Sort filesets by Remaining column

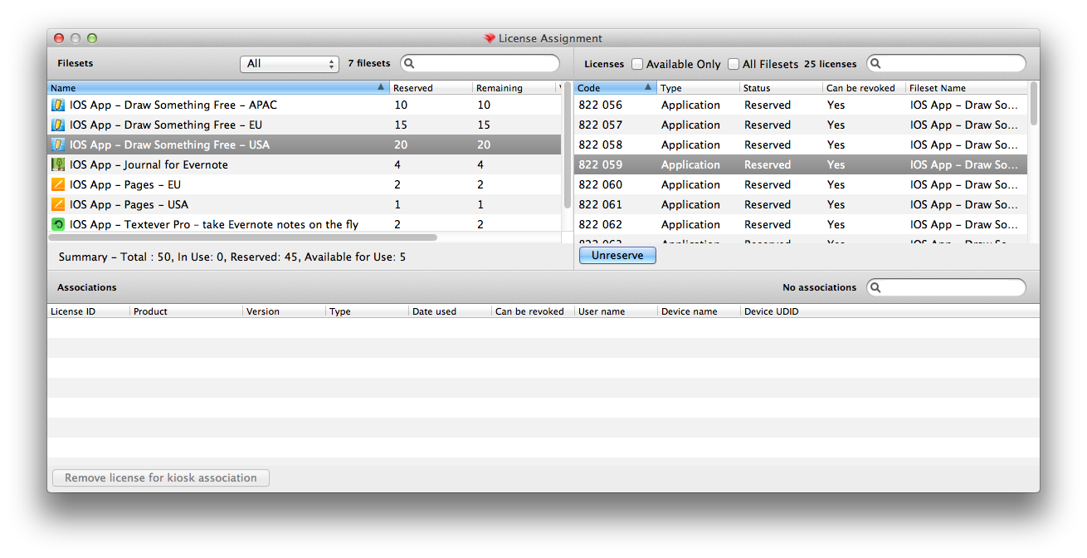514,87
